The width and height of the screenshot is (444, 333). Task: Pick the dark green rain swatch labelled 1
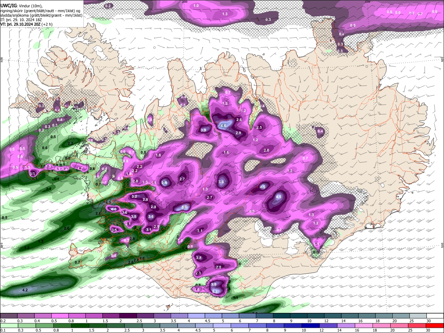80,325
